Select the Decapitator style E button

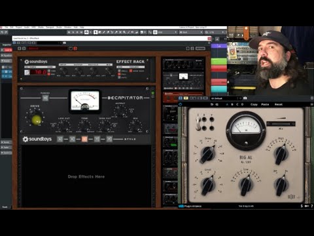72,139
